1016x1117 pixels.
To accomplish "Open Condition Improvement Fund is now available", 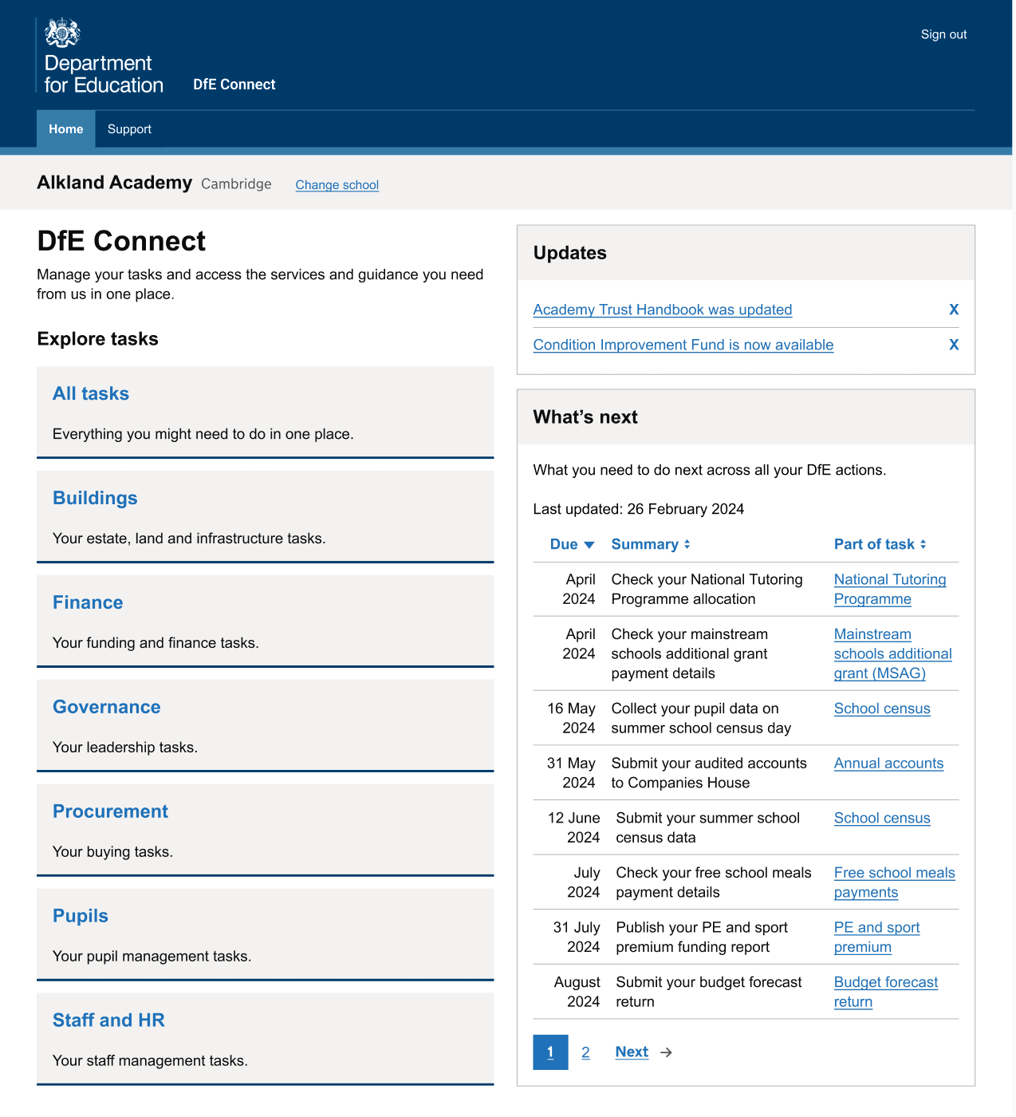I will point(683,345).
